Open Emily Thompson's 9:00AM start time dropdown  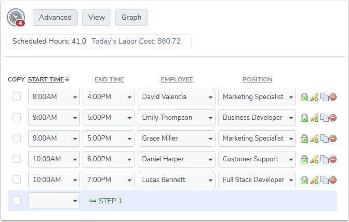54,118
